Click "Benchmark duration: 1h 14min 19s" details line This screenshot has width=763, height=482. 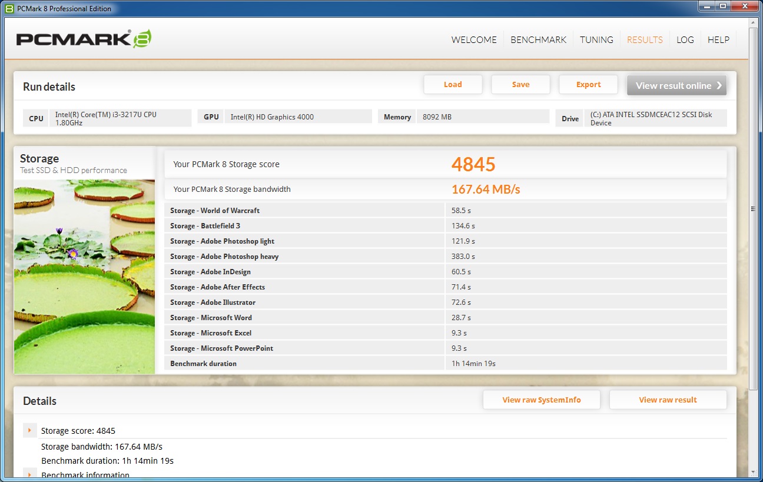coord(107,461)
